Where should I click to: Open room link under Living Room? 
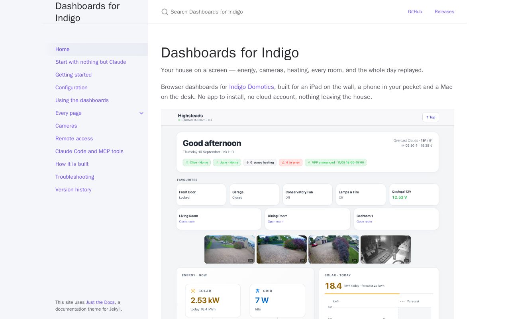point(186,221)
